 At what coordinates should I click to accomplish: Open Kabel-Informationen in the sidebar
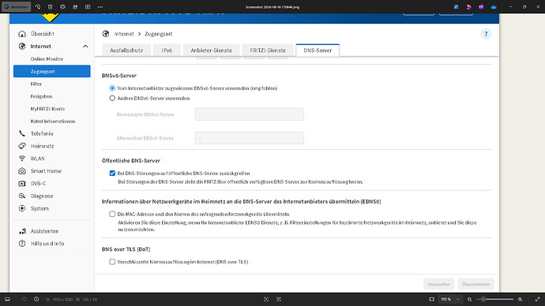(53, 121)
